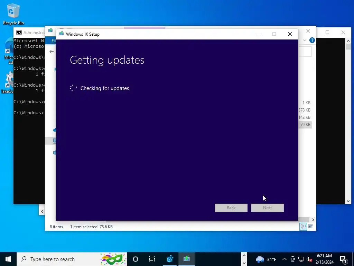Select the 378 KB file row

[x=305, y=110]
